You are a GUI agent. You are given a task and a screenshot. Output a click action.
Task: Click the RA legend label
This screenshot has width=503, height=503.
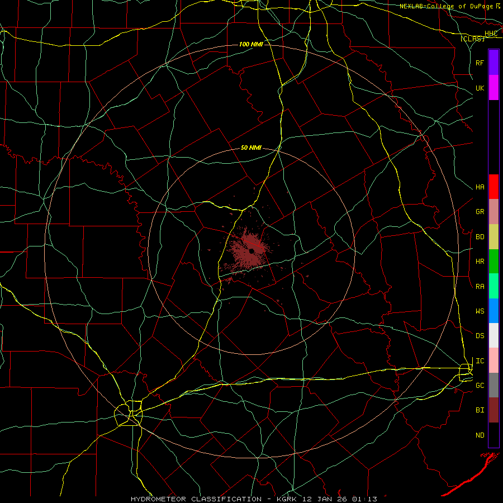(480, 287)
